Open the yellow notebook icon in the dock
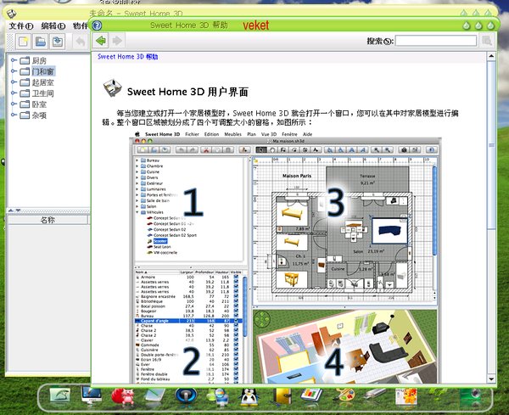509x415 pixels. click(282, 396)
